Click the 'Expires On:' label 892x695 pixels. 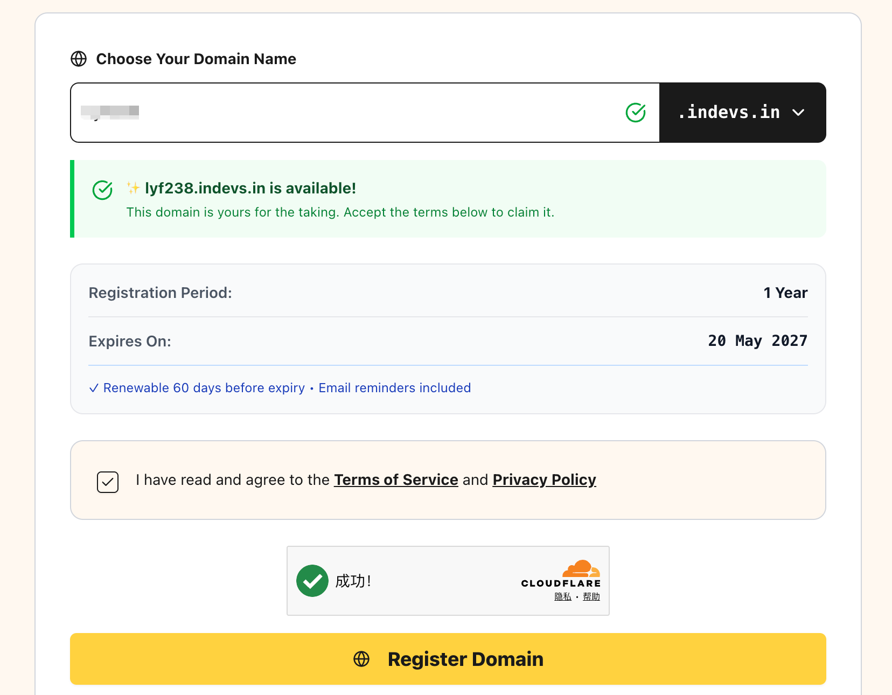coord(130,341)
